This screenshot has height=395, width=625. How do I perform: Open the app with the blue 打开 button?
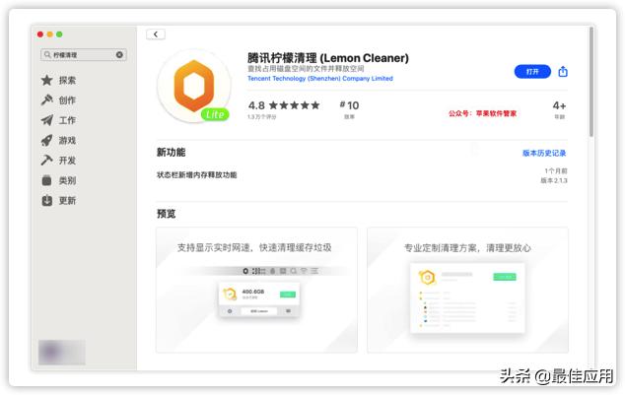(x=532, y=72)
